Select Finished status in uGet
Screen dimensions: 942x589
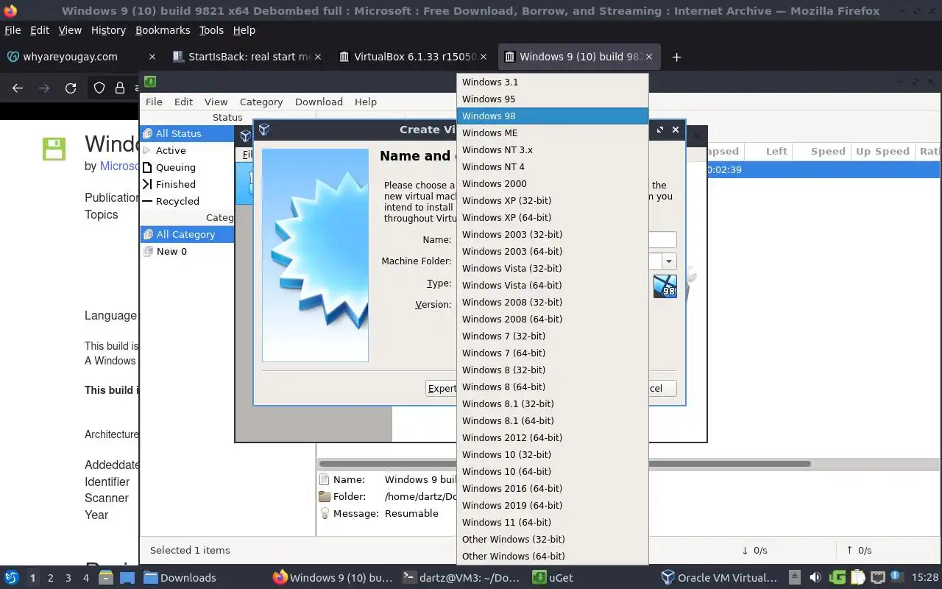[x=187, y=184]
